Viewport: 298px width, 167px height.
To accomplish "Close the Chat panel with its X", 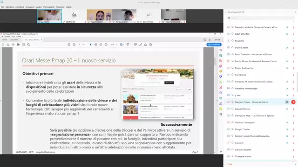I will click(295, 164).
